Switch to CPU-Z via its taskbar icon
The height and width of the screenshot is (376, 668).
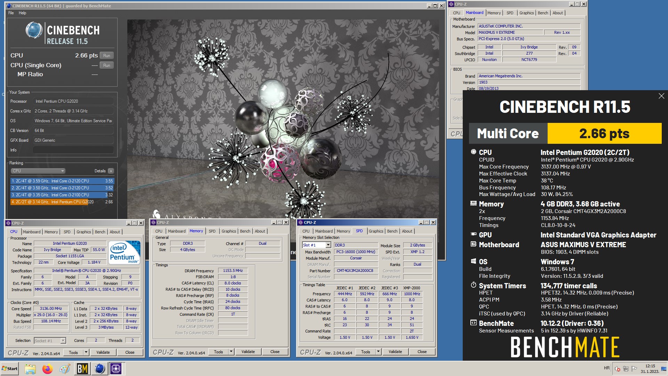[x=116, y=369]
